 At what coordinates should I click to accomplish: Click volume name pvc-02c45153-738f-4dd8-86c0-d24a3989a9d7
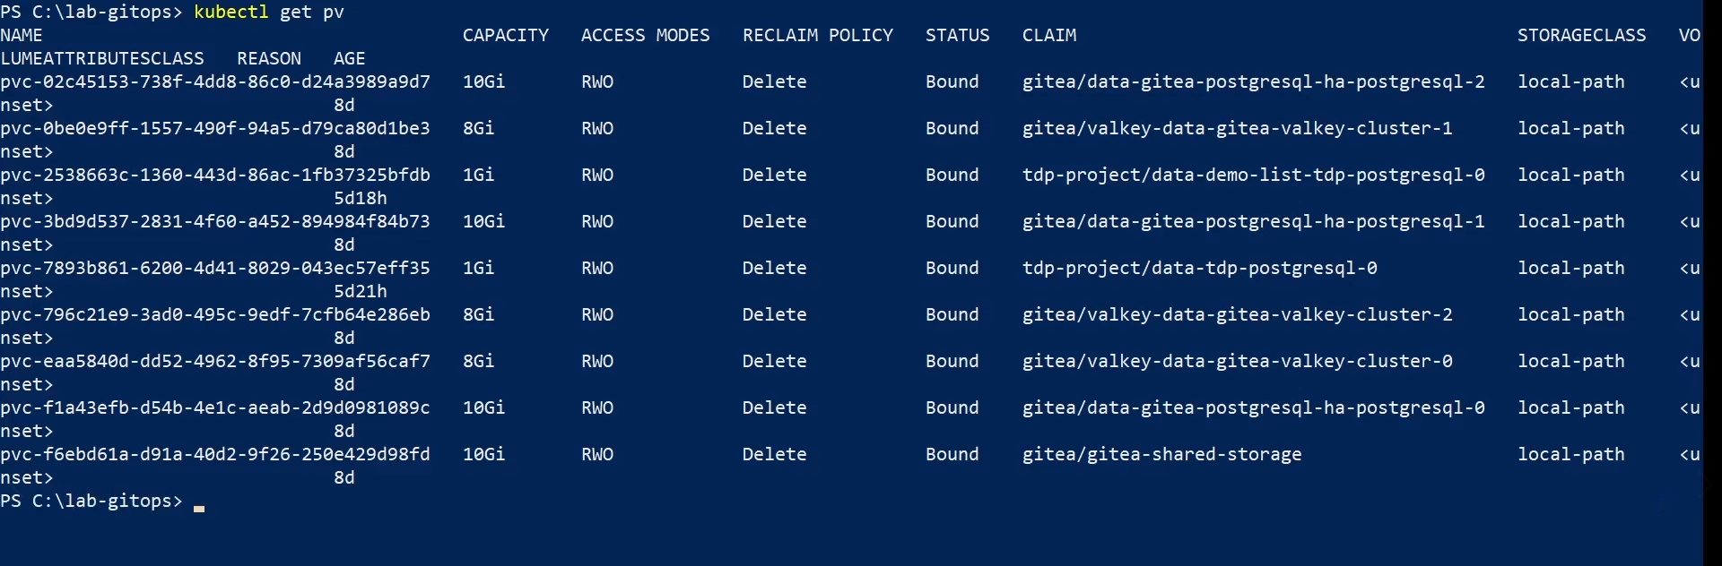coord(215,81)
